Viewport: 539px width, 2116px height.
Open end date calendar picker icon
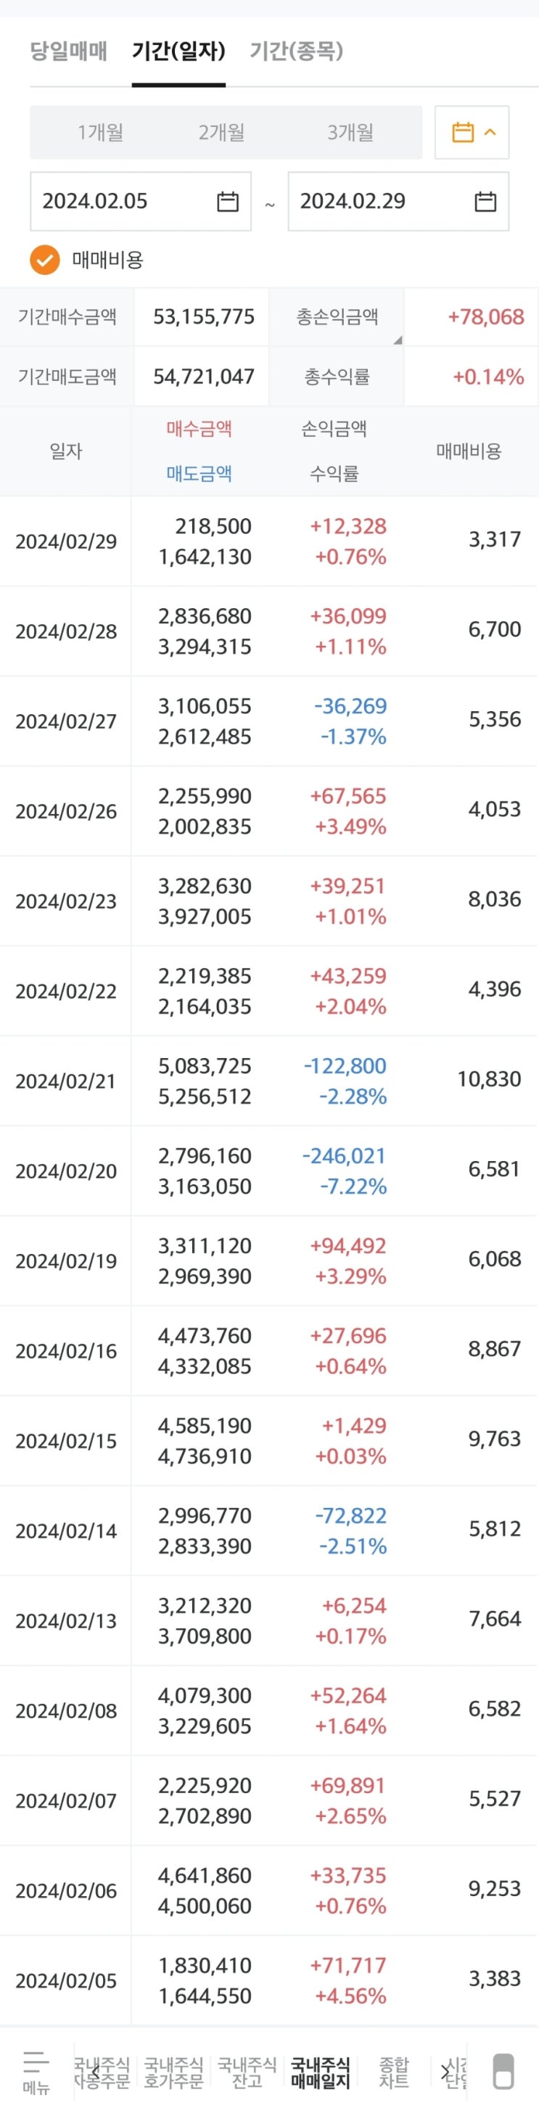pos(485,201)
